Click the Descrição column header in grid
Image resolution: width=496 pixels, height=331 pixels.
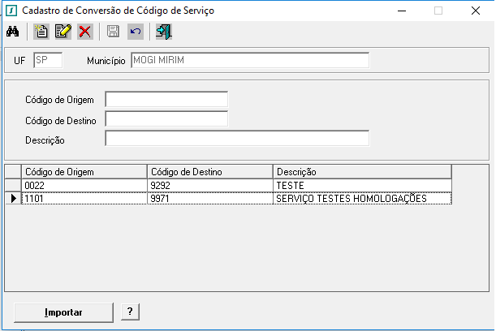(362, 172)
